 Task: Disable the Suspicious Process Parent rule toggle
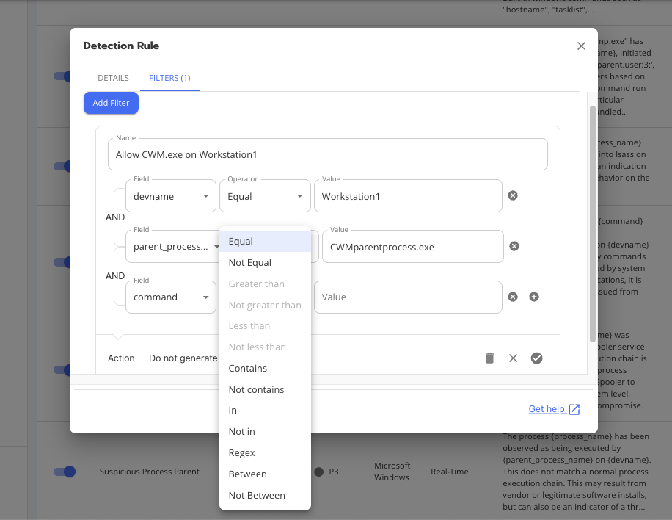tap(65, 472)
